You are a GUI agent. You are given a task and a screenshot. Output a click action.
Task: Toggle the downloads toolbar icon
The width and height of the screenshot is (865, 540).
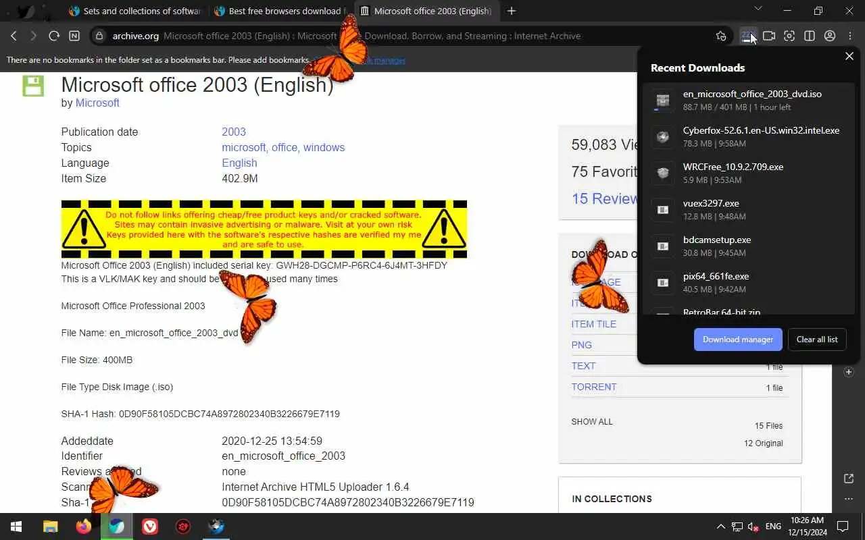[x=747, y=36]
